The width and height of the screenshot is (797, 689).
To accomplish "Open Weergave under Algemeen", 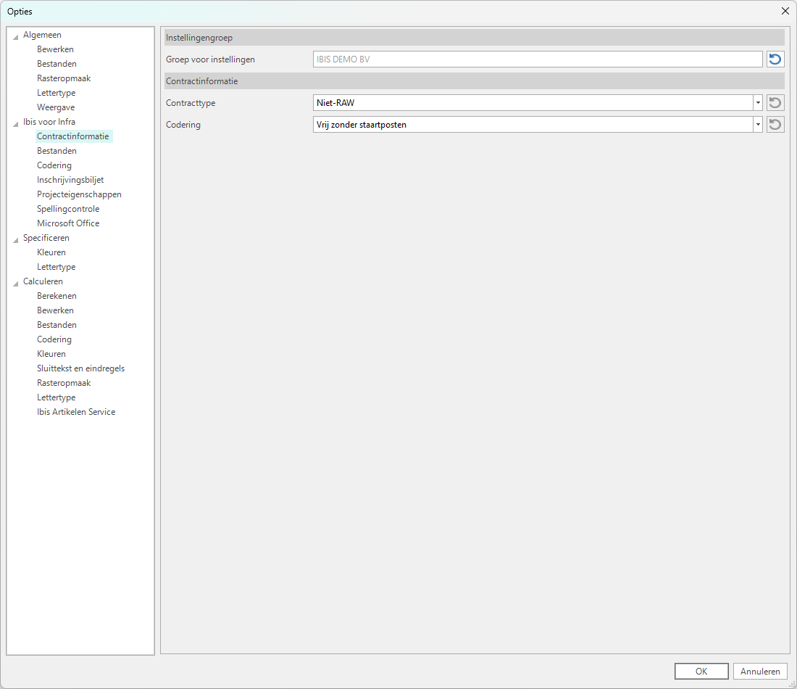I will click(56, 107).
